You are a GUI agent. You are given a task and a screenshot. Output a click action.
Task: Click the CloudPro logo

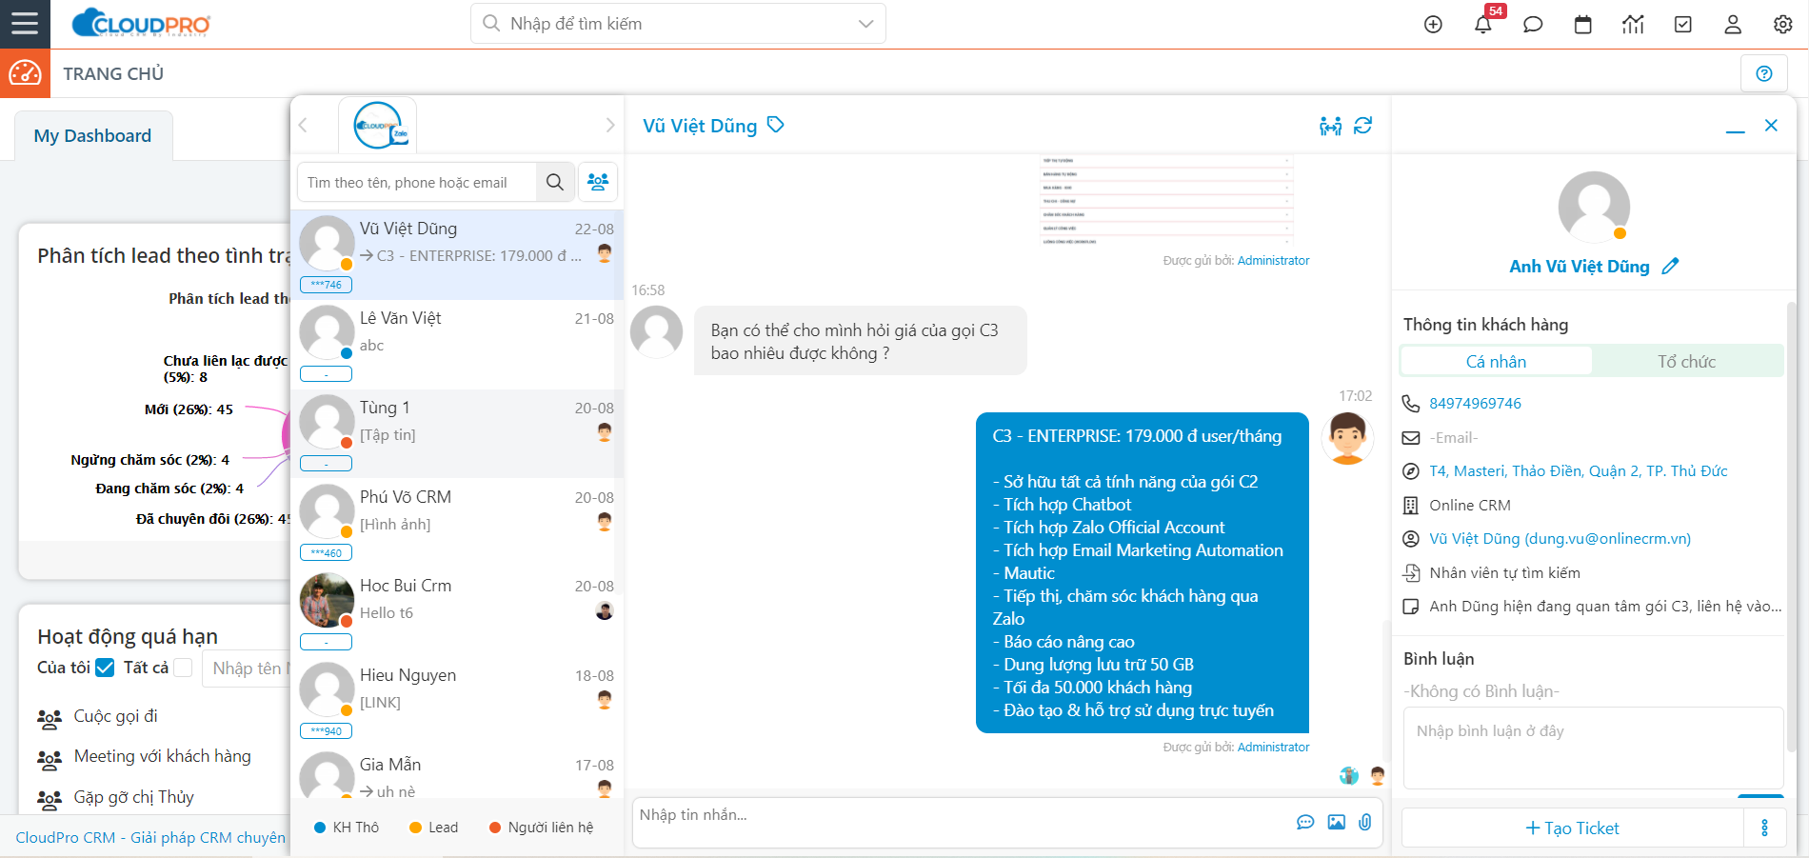[141, 23]
